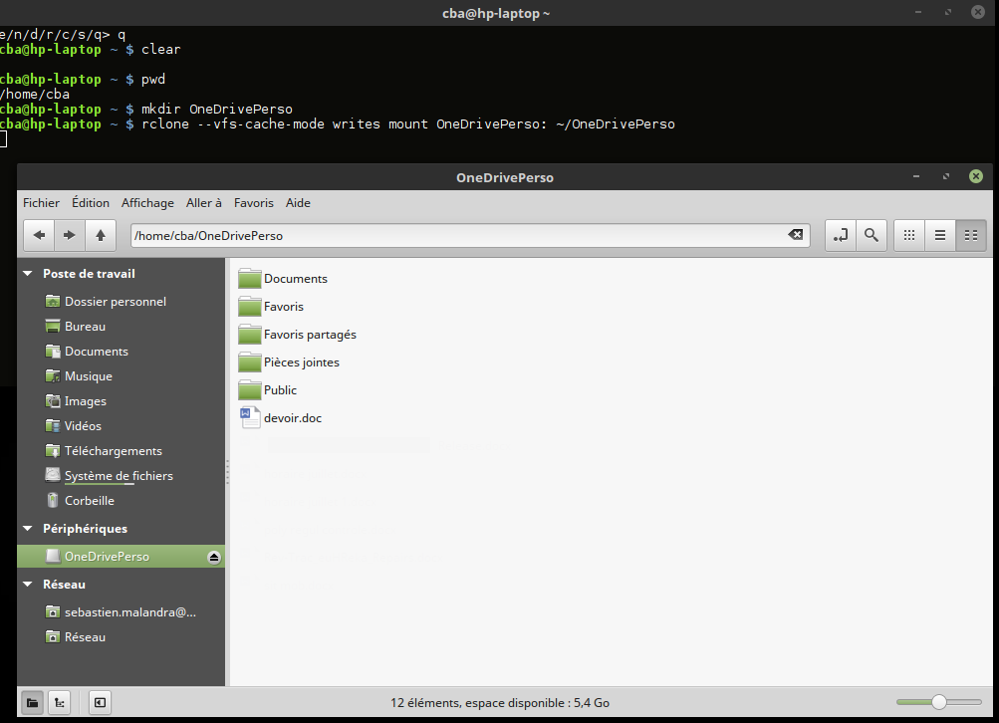Click the zoom slider handle
The width and height of the screenshot is (999, 723).
tap(938, 702)
